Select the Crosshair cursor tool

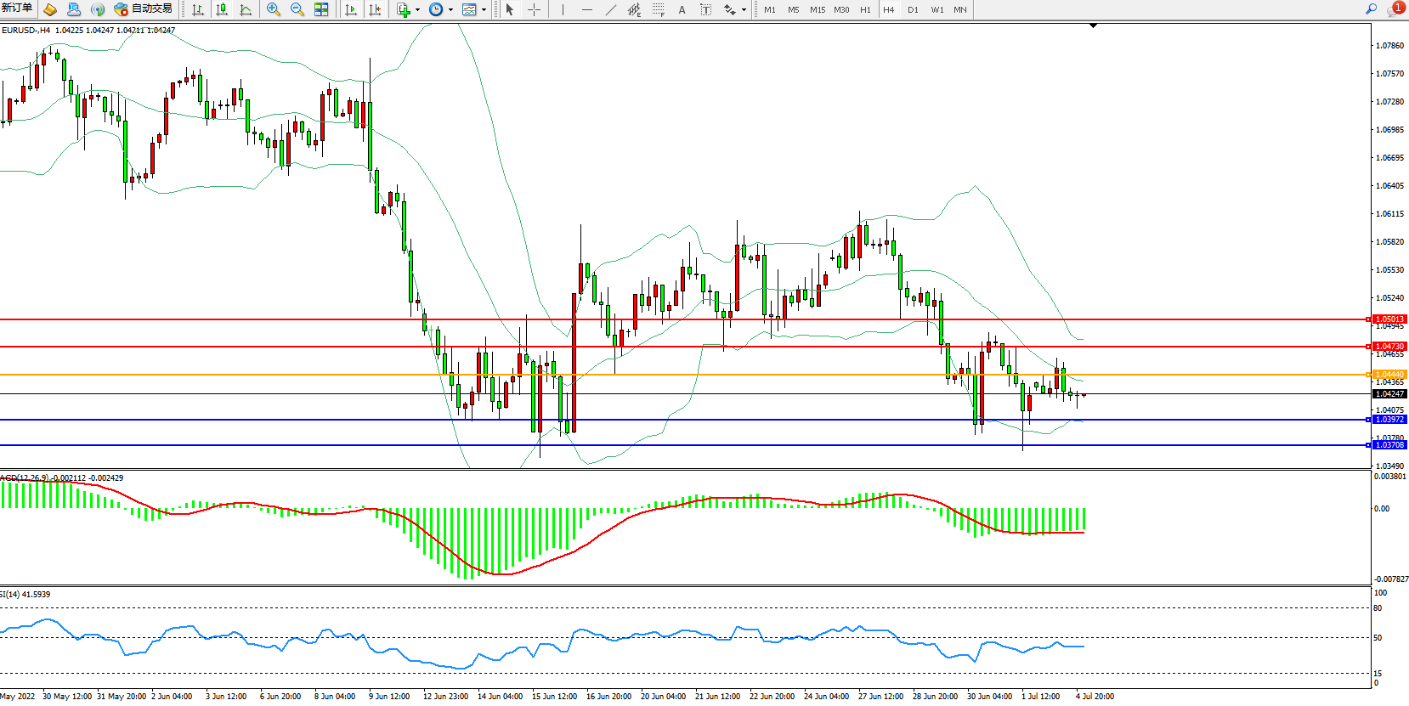click(534, 9)
